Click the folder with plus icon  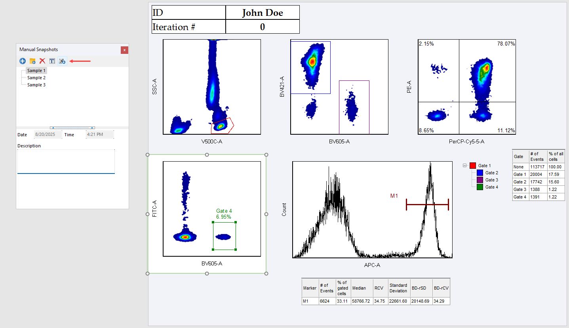(32, 61)
